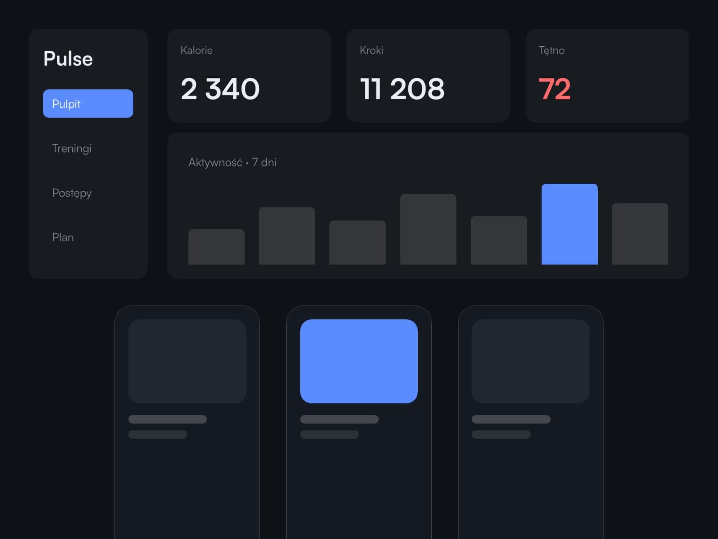This screenshot has height=539, width=718.
Task: Open the dark thumbnail in the right card
Action: tap(530, 361)
